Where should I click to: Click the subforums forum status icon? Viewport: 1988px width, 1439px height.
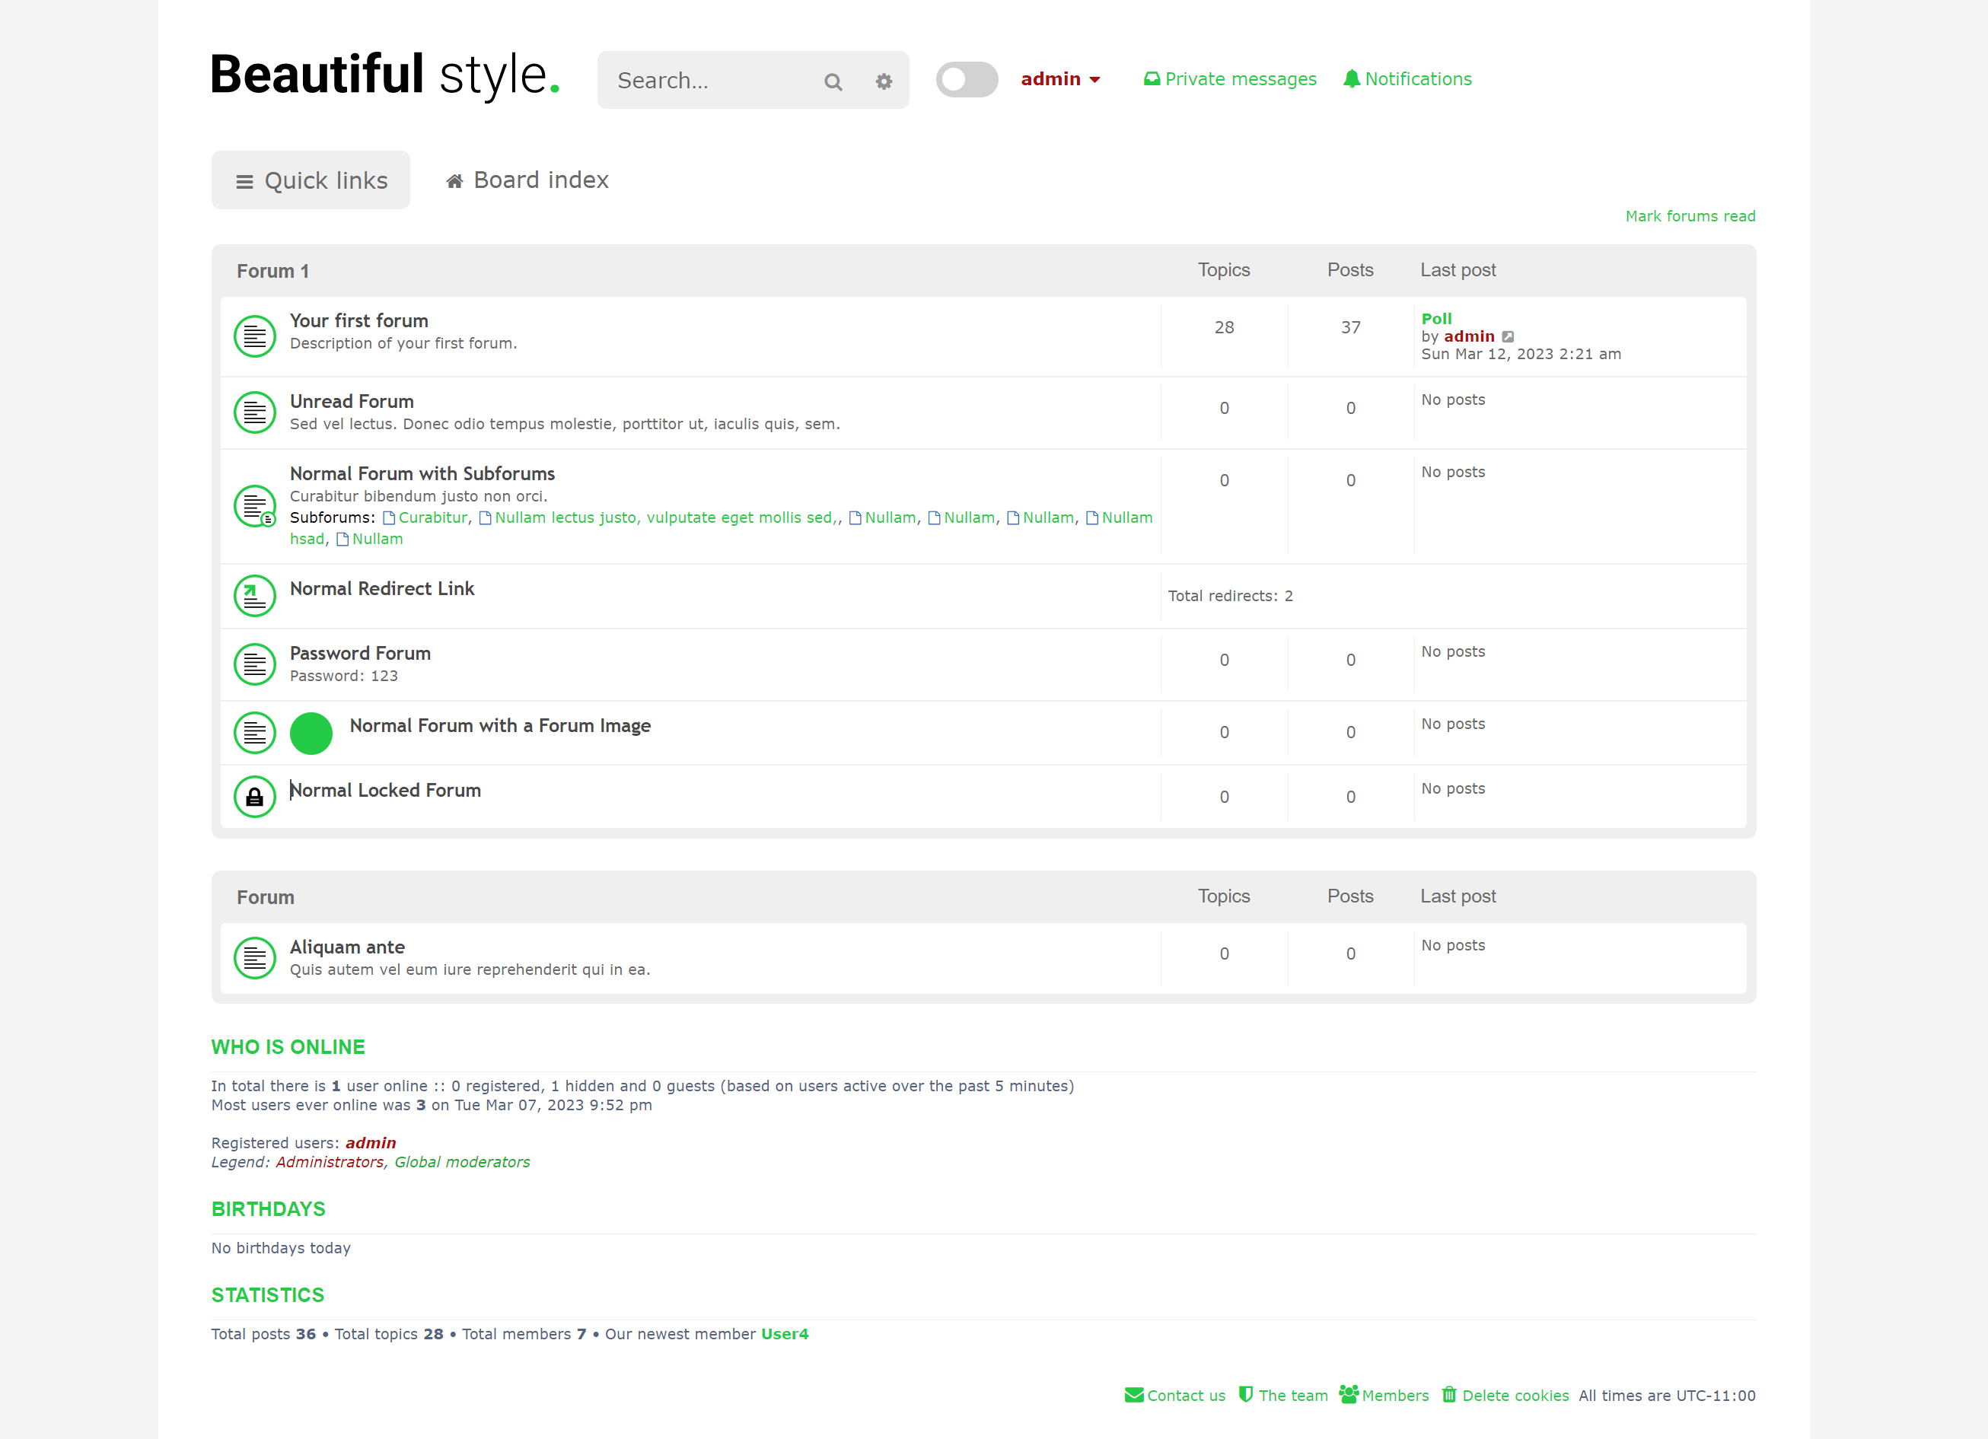click(255, 507)
